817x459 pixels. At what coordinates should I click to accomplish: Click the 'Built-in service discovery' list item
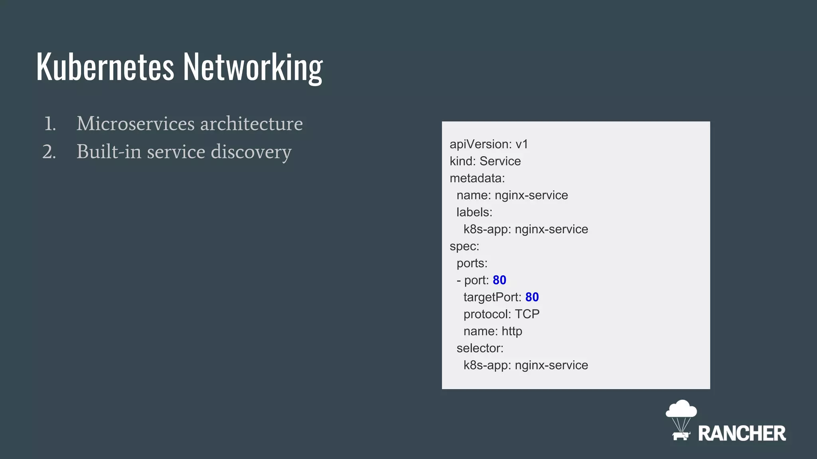coord(184,152)
